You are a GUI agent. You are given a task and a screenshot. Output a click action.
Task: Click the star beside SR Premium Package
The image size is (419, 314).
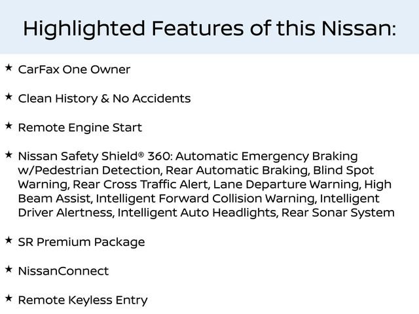pos(9,240)
